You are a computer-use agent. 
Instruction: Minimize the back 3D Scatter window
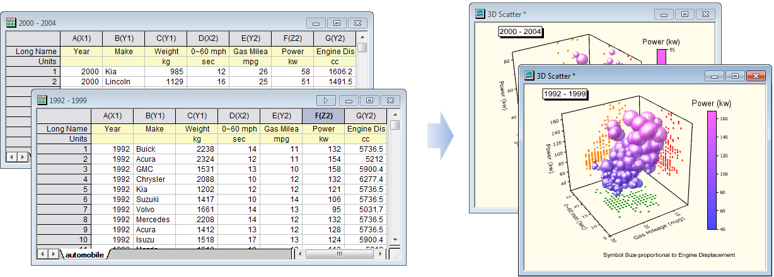(x=664, y=13)
